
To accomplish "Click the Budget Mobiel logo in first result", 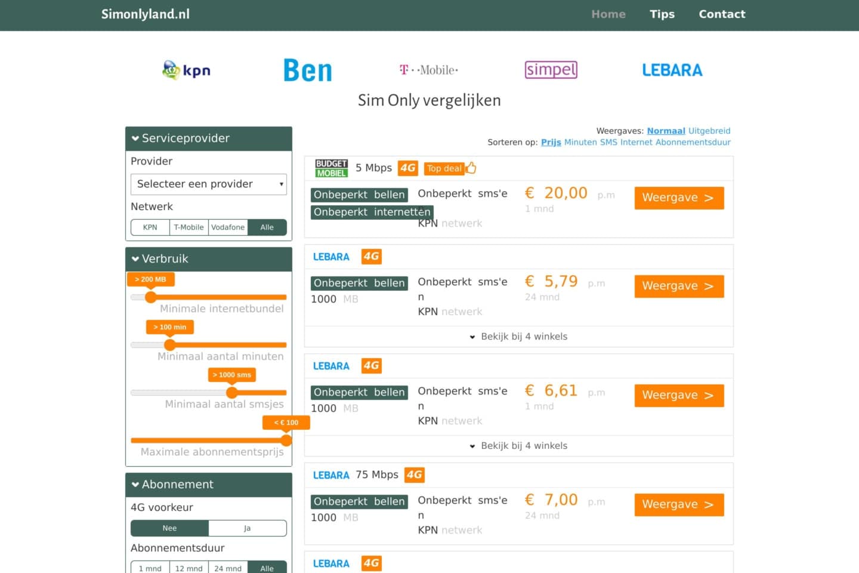I will pyautogui.click(x=331, y=168).
